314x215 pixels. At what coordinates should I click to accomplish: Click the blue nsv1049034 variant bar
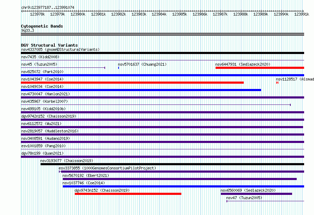point(141,90)
